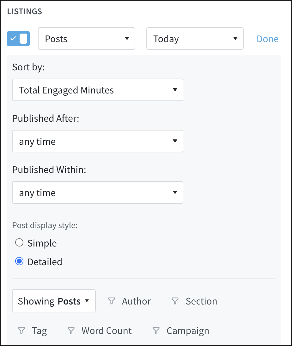Viewport: 292px width, 346px height.
Task: Filter by Section label
Action: tap(201, 301)
